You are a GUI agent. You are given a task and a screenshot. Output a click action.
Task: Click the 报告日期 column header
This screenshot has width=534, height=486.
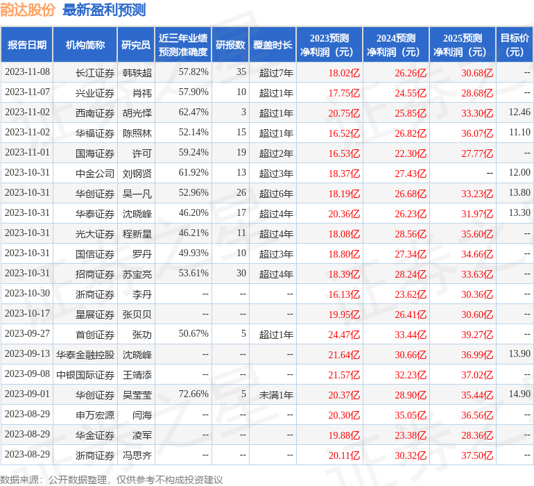27,44
